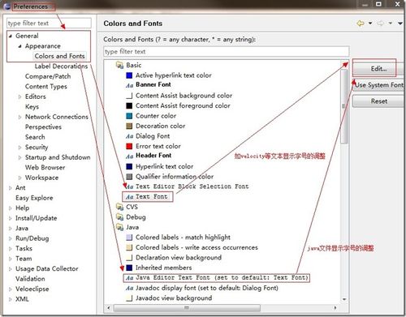This screenshot has width=406, height=317.
Task: Collapse the General tree node
Action: (11, 36)
